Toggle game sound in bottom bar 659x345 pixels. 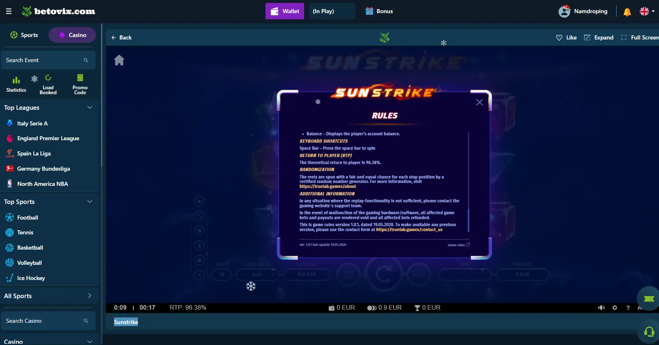601,308
